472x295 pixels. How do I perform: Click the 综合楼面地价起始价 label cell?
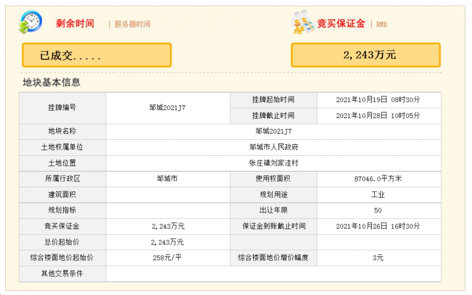tap(62, 258)
